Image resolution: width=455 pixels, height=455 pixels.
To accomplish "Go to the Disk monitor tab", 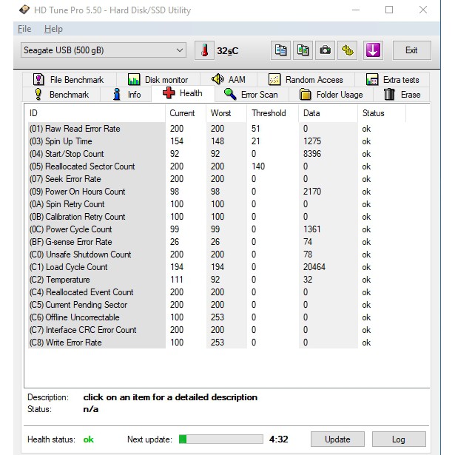I will click(x=157, y=80).
